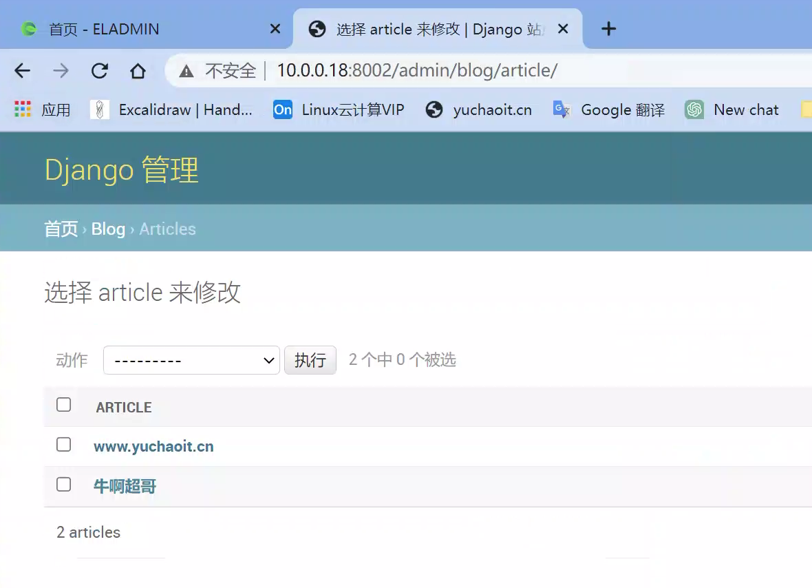Open the www.yuchaoit.cn article link
The width and height of the screenshot is (812, 588).
[153, 447]
